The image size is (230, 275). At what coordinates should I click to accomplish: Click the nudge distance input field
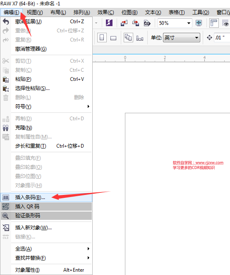(222, 37)
